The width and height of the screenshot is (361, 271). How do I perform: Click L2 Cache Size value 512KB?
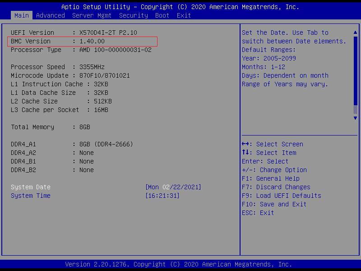103,101
